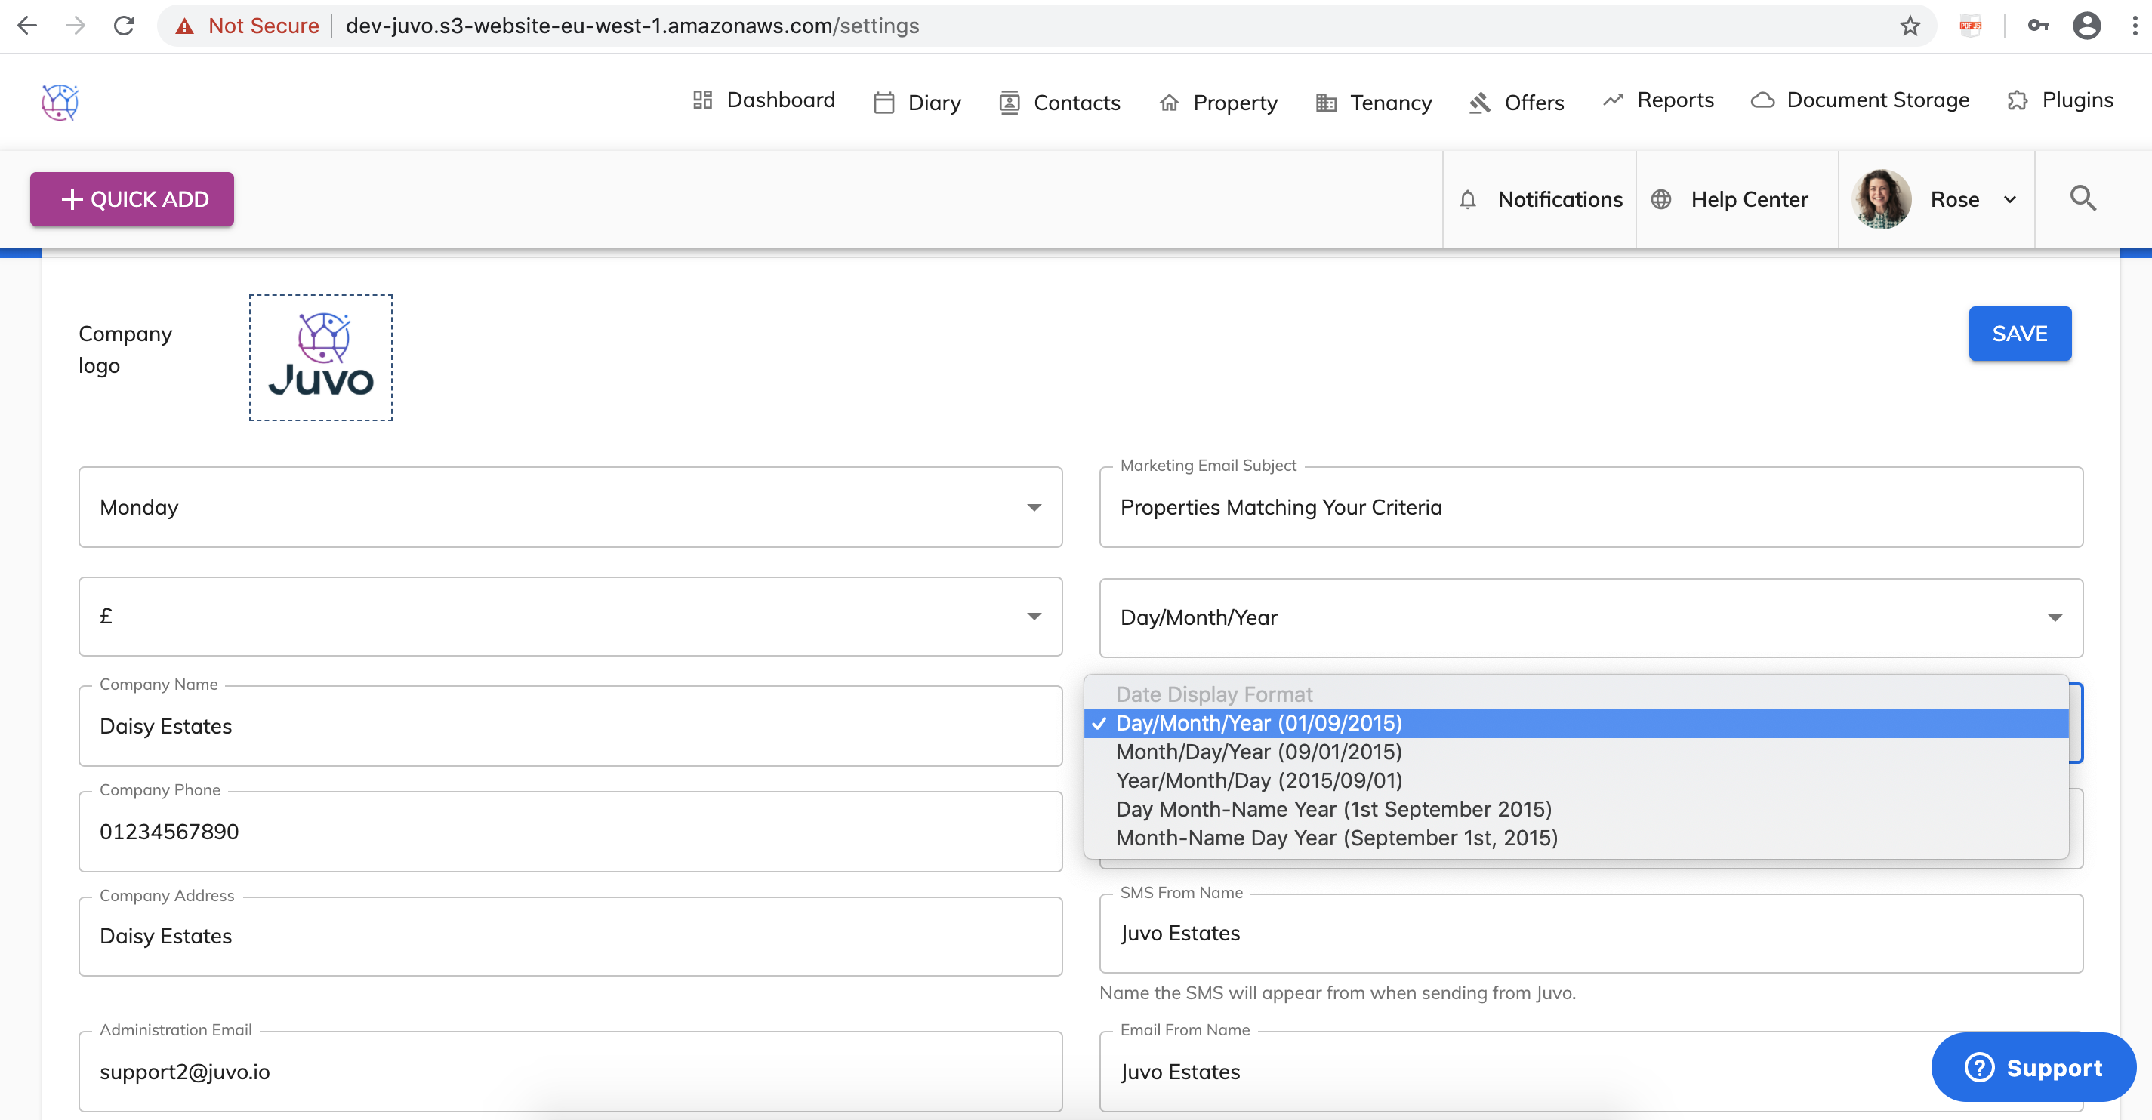Click the Juvo logo in the header

(60, 102)
